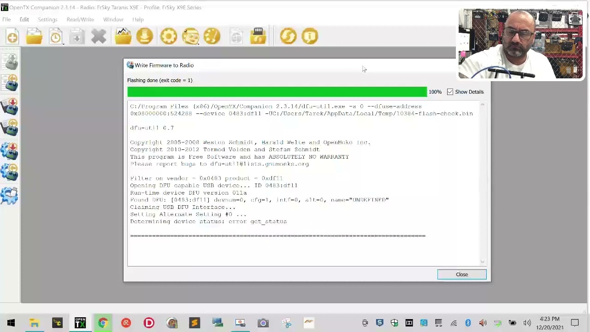
Task: Click Write Backup to Radio sidebar icon
Action: (x=10, y=151)
